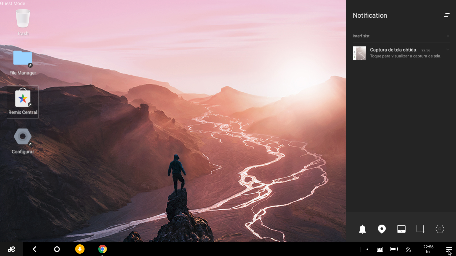Screen dimensions: 456x256
Task: Click the 'Interf sist' notification source label
Action: tap(361, 36)
